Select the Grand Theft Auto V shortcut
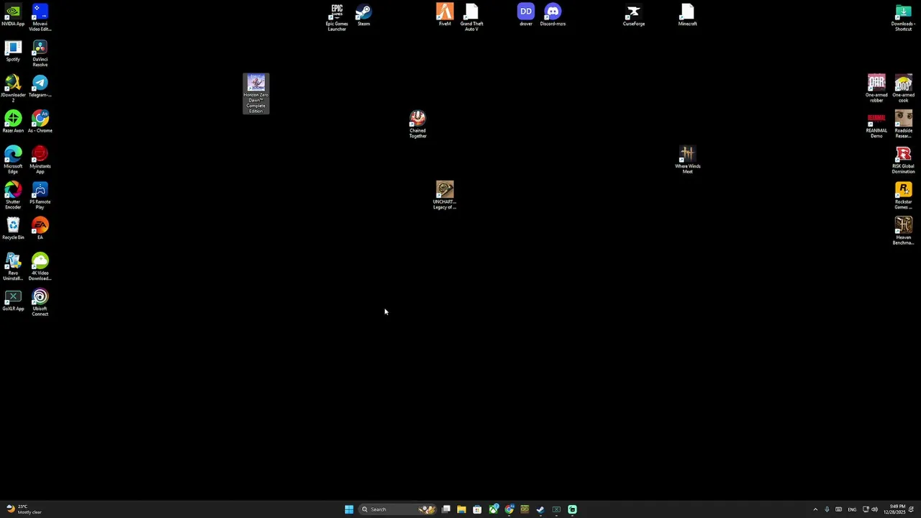Screen dimensions: 921x518 pos(471,18)
